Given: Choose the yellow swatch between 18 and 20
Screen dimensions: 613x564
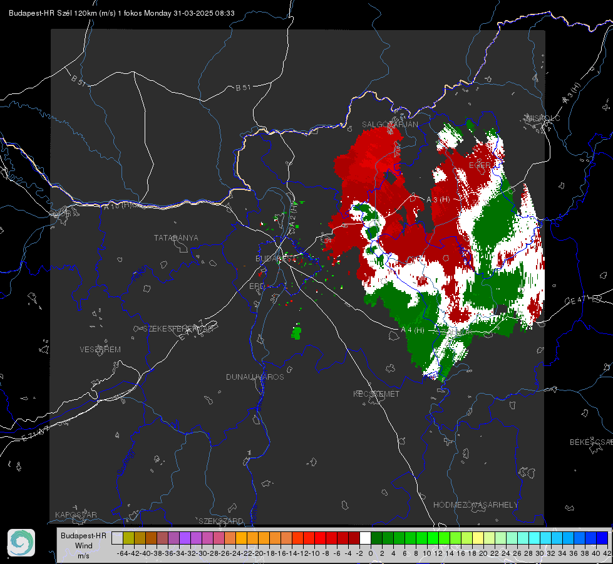Looking at the screenshot, I should click(478, 538).
